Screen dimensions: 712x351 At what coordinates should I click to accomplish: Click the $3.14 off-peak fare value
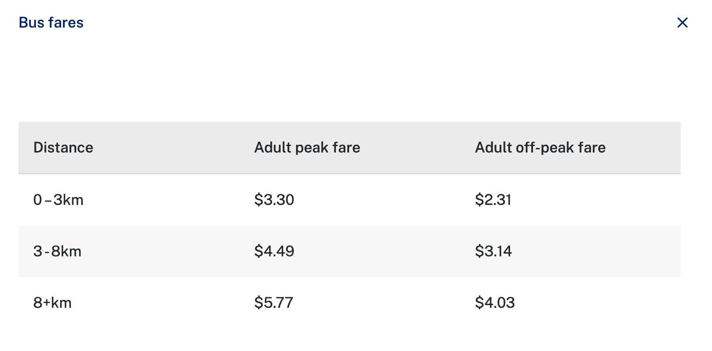coord(494,251)
